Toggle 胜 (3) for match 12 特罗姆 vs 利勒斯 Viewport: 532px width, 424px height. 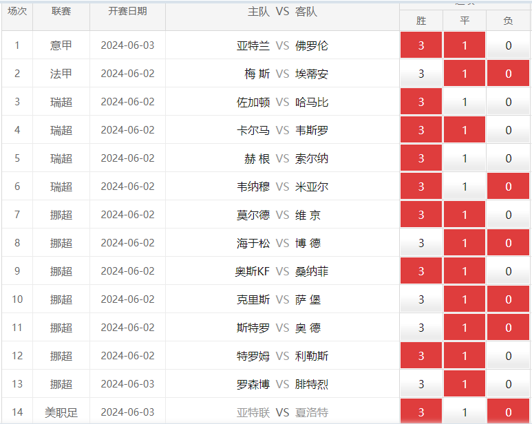421,355
